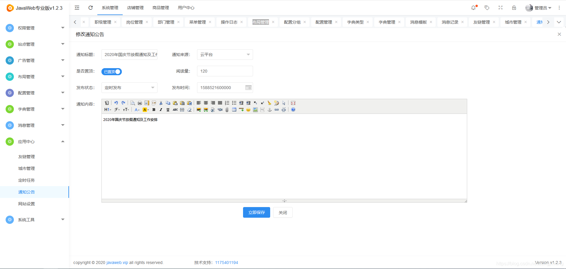Click the more options vertical dots
566x269 pixels.
pos(559,8)
